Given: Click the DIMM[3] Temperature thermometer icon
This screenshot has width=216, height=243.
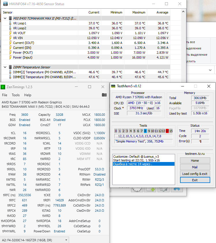Looking at the screenshot, I should pyautogui.click(x=10, y=77).
